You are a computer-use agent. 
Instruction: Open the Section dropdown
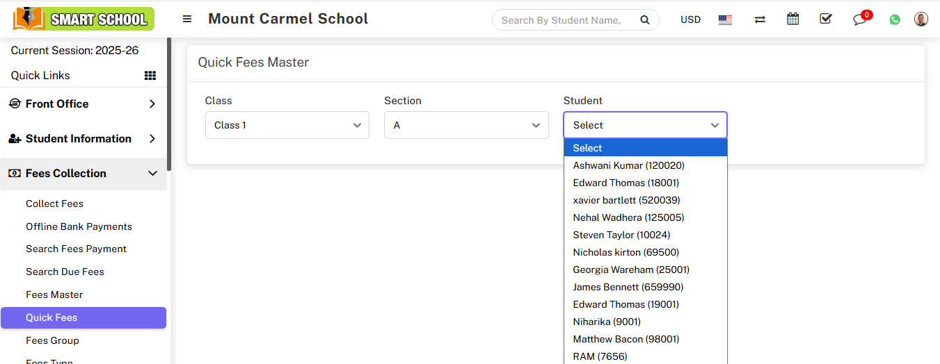coord(466,125)
